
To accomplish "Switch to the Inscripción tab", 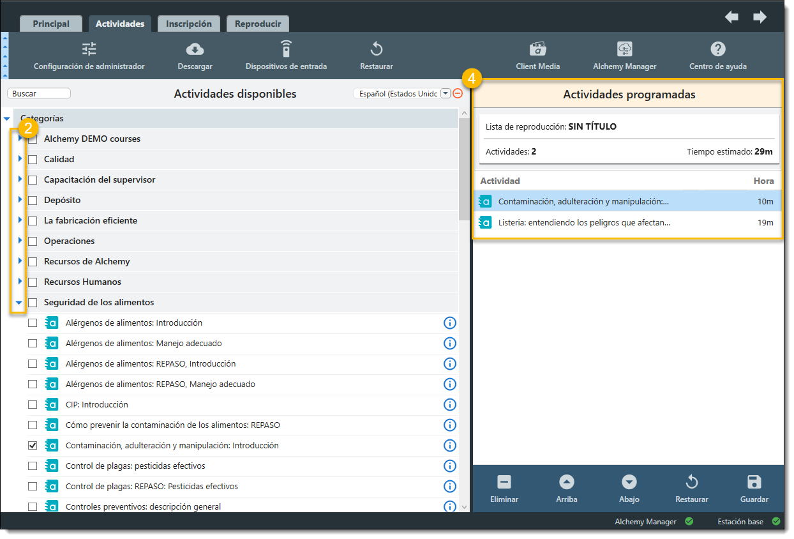I will pos(188,24).
